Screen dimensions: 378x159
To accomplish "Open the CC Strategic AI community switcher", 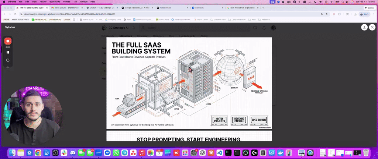I will coord(134,28).
